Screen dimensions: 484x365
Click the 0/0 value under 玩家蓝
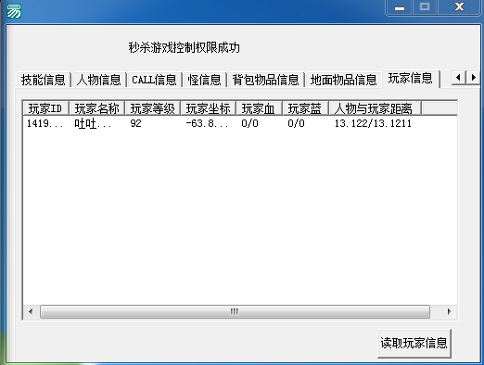click(x=296, y=123)
